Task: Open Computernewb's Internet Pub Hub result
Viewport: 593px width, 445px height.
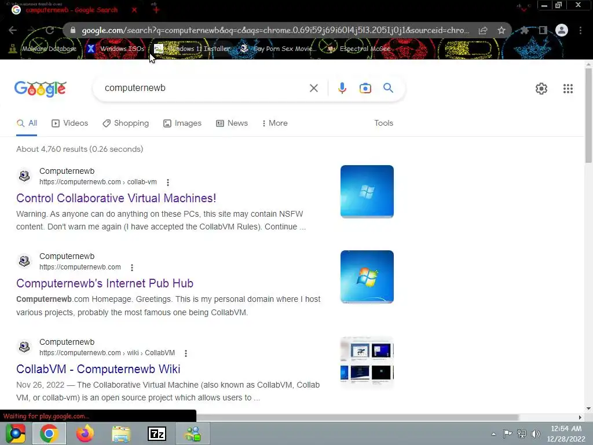Action: (105, 283)
